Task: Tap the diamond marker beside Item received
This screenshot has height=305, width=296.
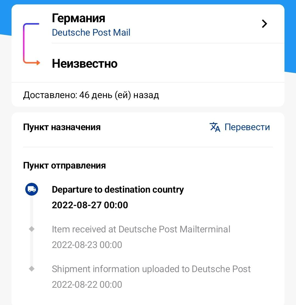Action: [32, 229]
